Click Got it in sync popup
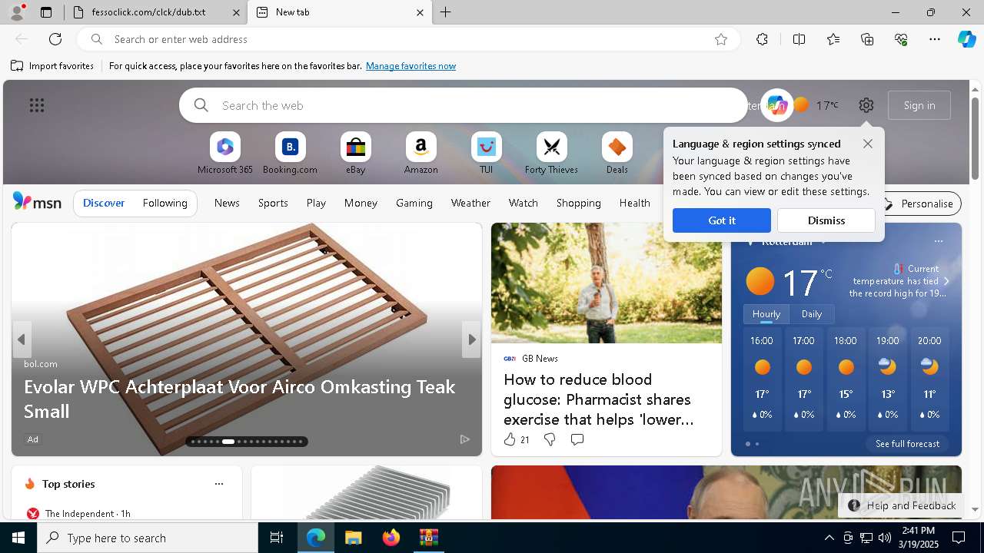Screen dimensions: 984x553 [722, 220]
